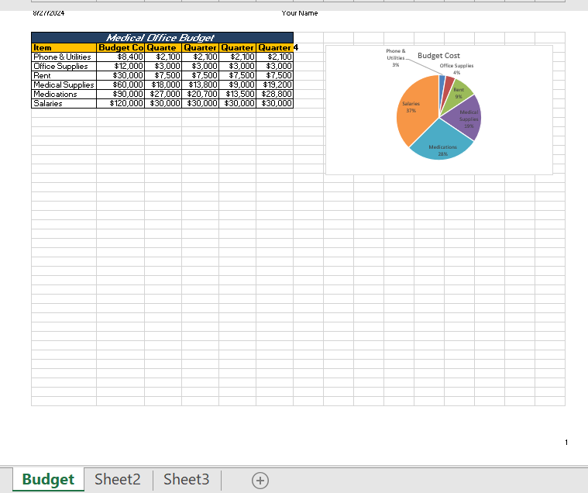Select the Medications row label
This screenshot has height=493, width=588.
pyautogui.click(x=64, y=94)
